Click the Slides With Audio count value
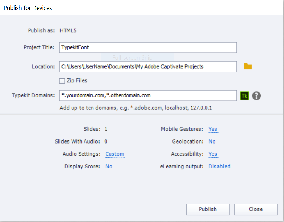Image resolution: width=284 pixels, height=222 pixels. pos(106,142)
